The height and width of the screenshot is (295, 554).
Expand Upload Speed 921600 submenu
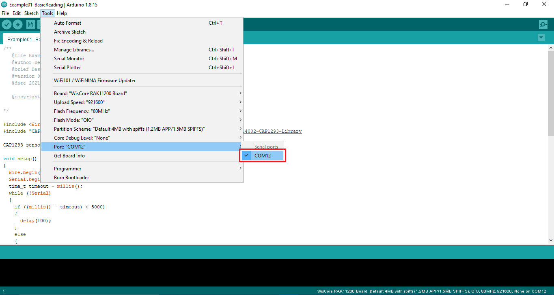coord(142,102)
